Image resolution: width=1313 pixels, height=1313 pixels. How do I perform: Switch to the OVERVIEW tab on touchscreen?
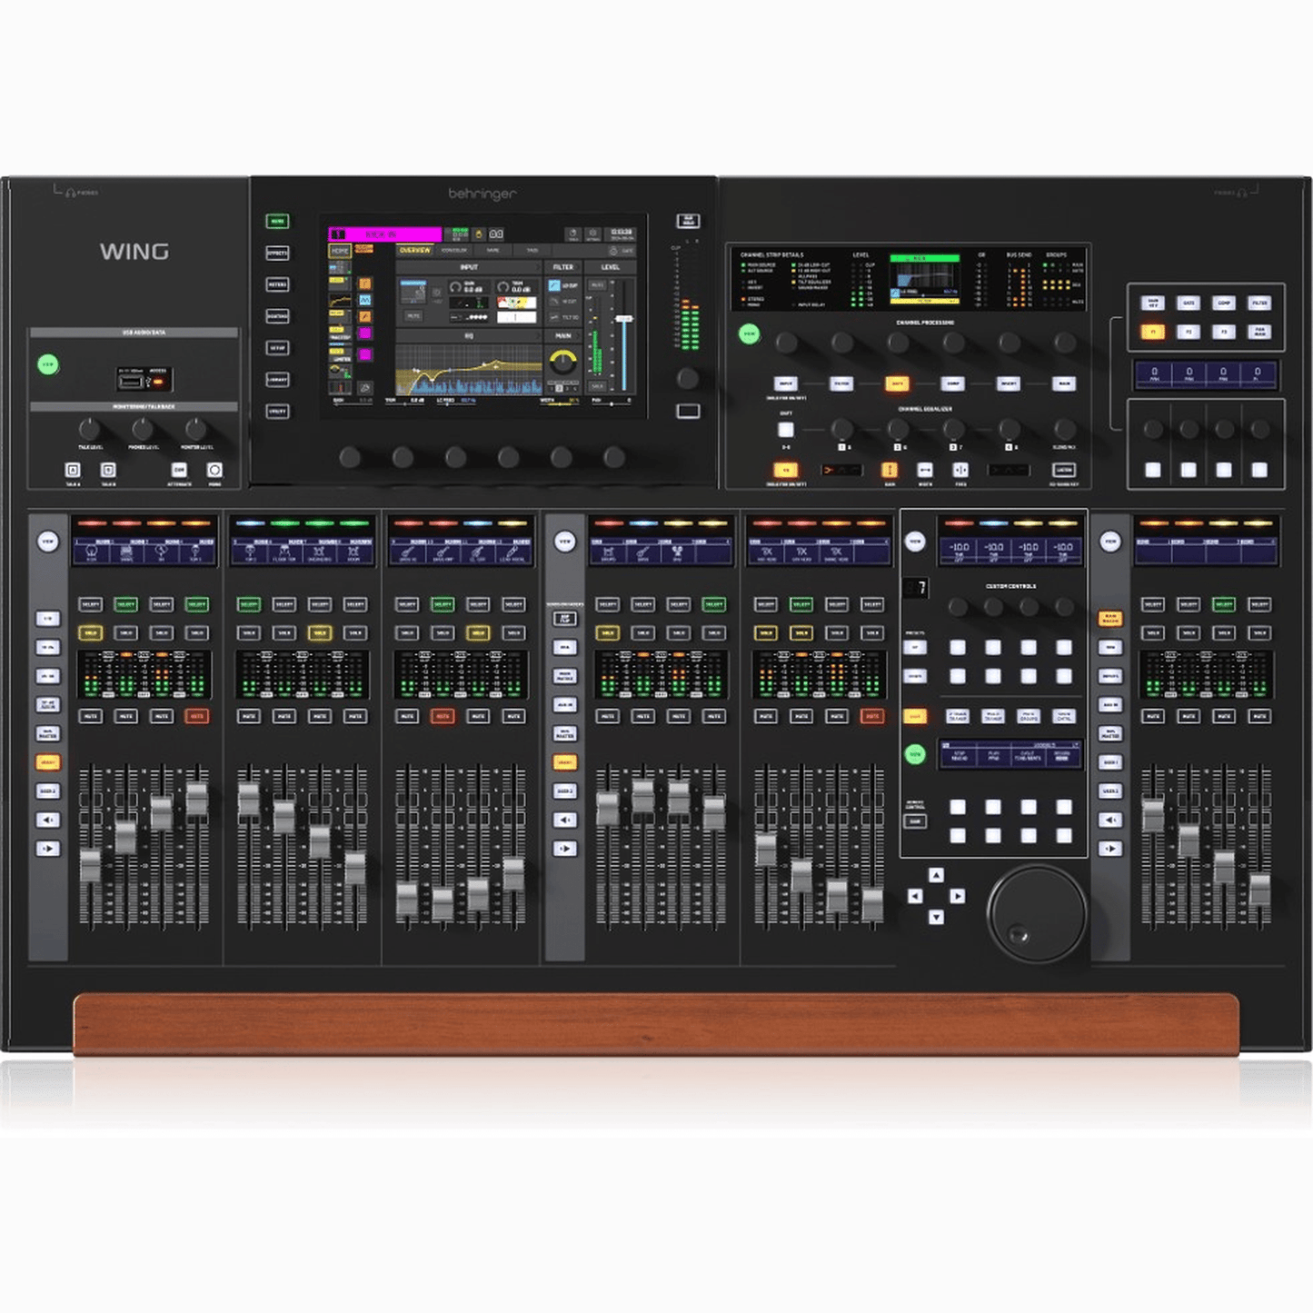tap(415, 250)
